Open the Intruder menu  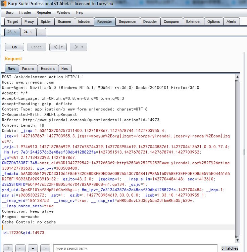[x=25, y=12]
